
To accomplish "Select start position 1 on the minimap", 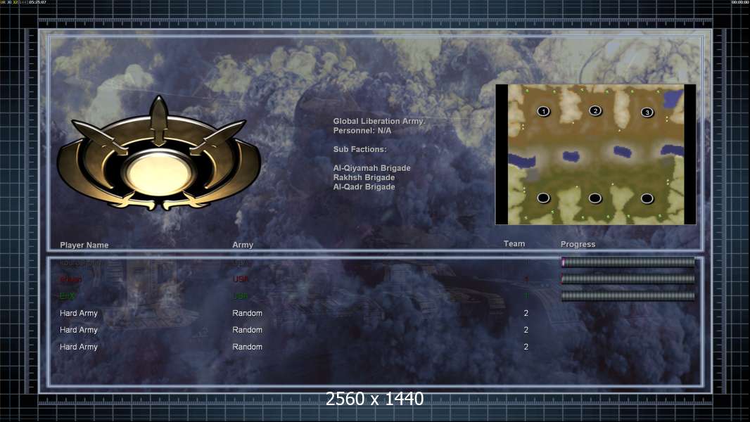I will point(543,111).
